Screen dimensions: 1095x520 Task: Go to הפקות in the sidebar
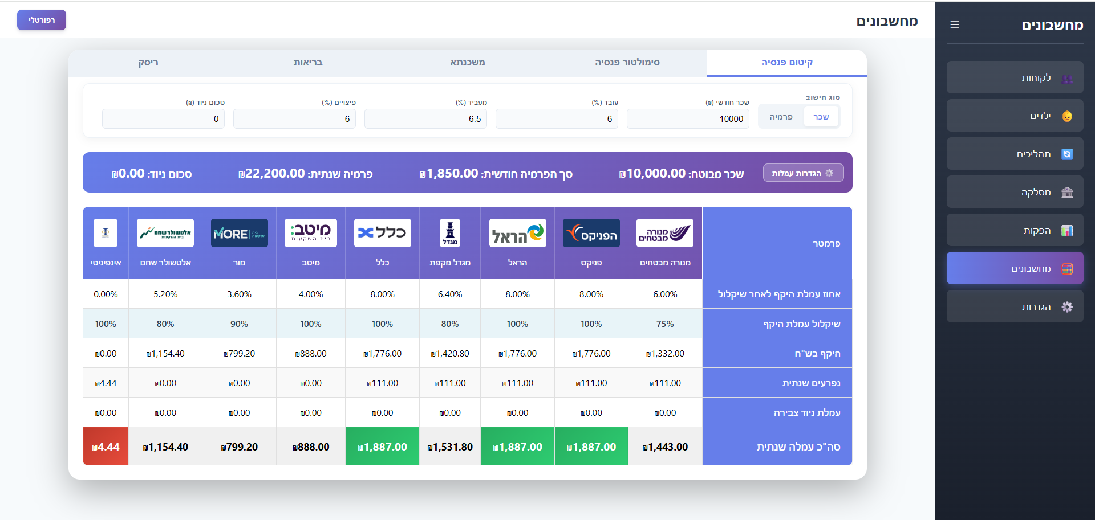[1015, 230]
